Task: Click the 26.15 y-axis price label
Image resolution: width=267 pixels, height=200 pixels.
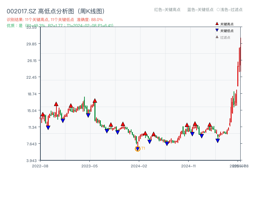Action: point(32,61)
